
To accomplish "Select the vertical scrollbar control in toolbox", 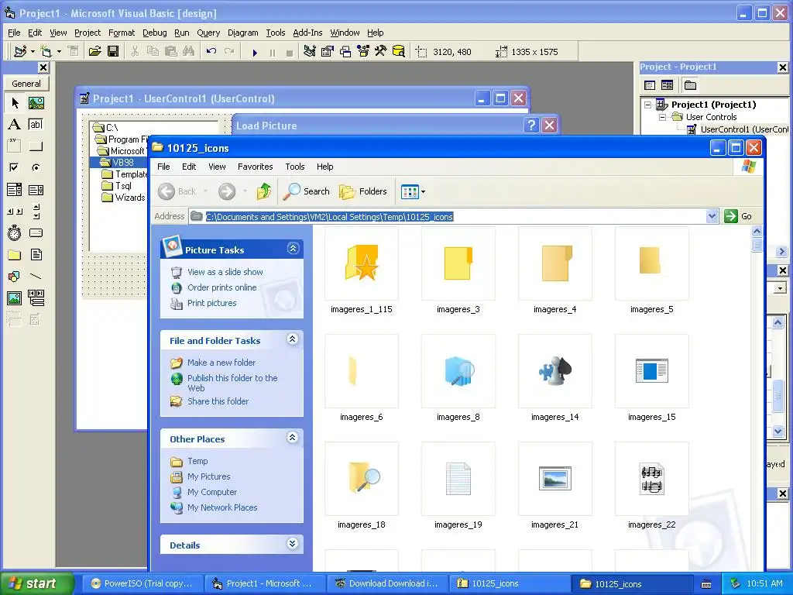I will coord(36,211).
